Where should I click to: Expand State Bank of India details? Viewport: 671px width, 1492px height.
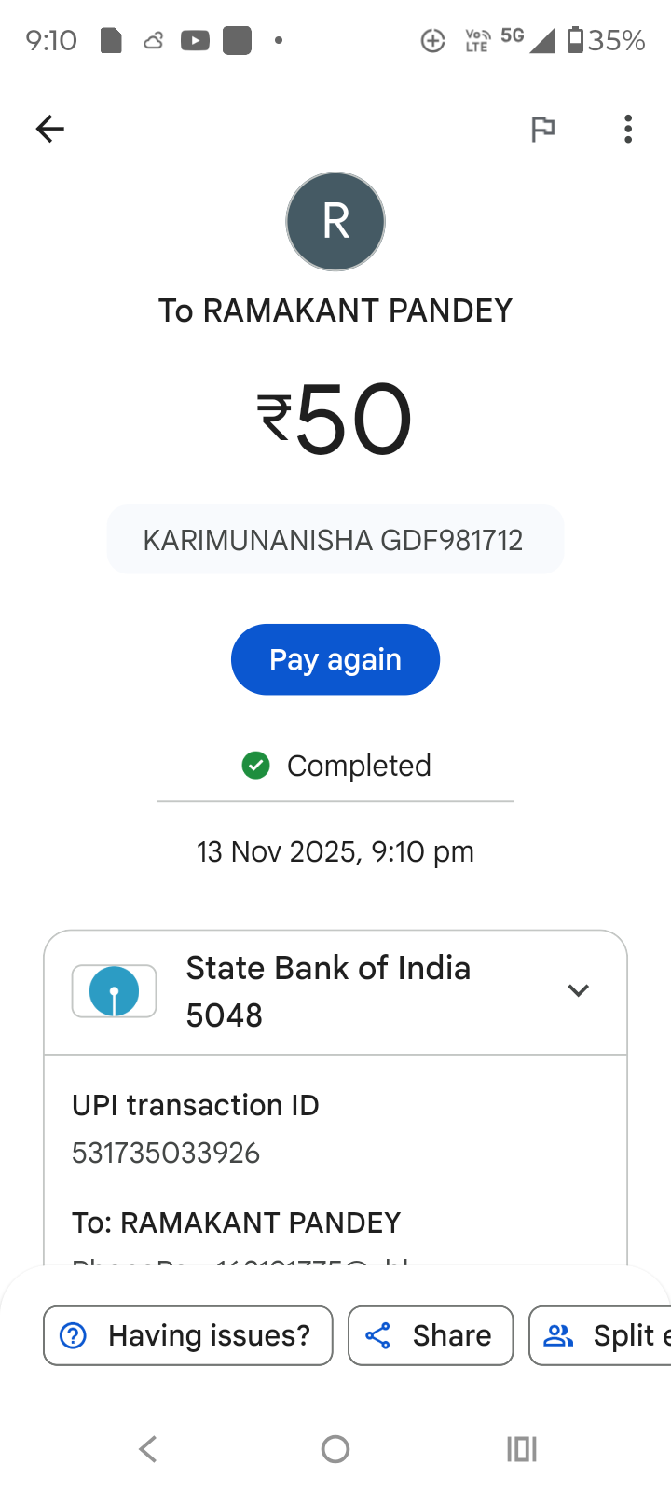578,990
